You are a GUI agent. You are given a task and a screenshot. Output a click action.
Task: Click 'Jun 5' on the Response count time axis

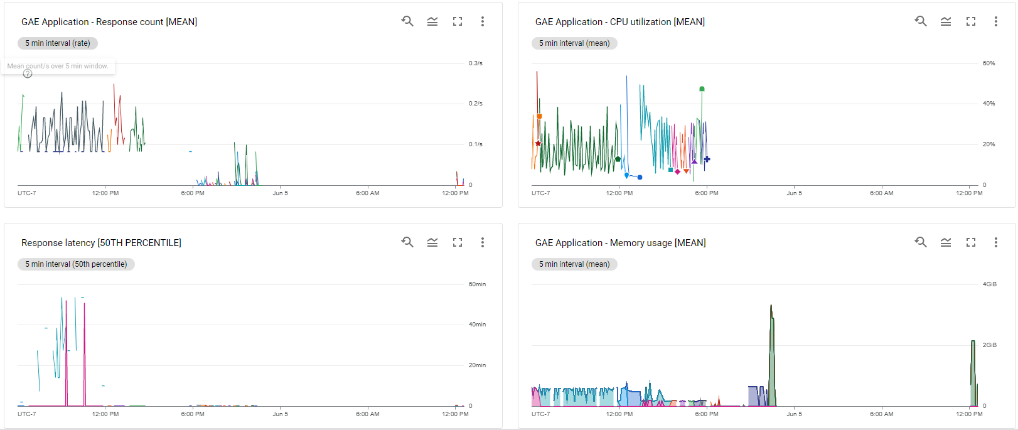coord(281,193)
